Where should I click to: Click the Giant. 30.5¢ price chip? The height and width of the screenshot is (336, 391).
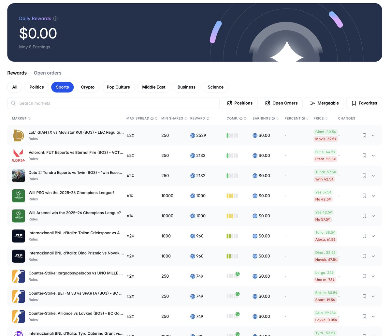pyautogui.click(x=326, y=132)
